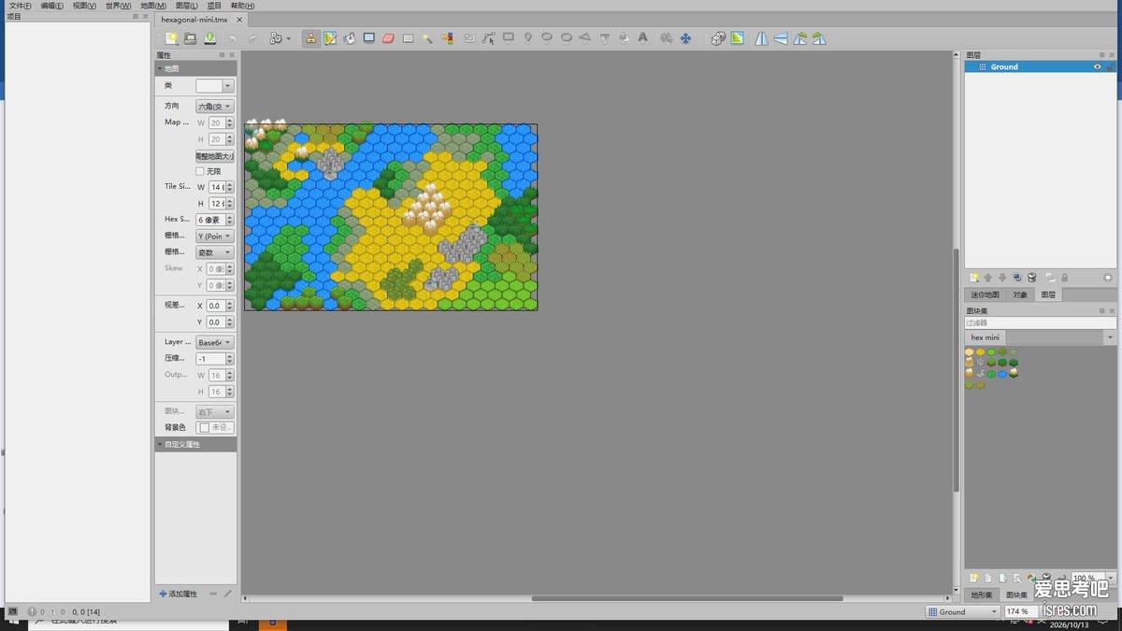
Task: Undo the last action
Action: (x=233, y=38)
